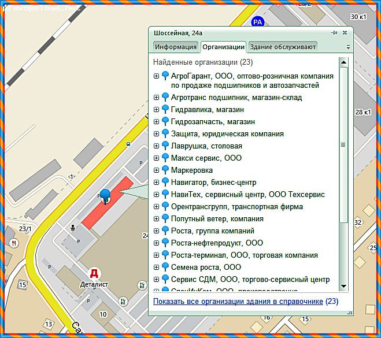This screenshot has height=338, width=381.
Task: Click the scrollbar down arrow in organizations list
Action: [x=343, y=286]
